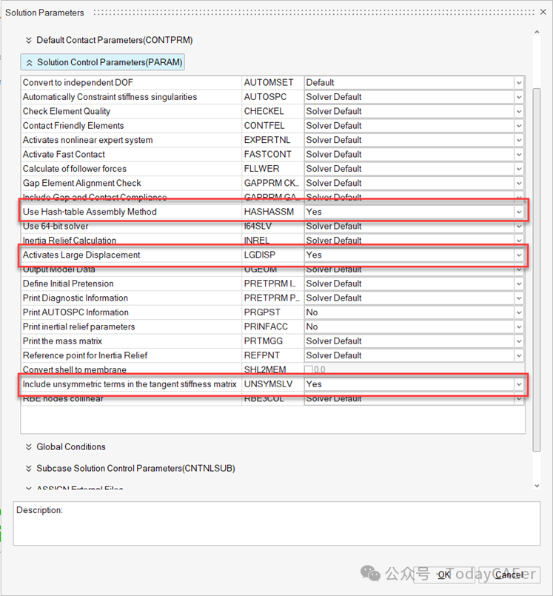Open LGDISP Yes dropdown
Screen dimensions: 553x596
pos(519,255)
